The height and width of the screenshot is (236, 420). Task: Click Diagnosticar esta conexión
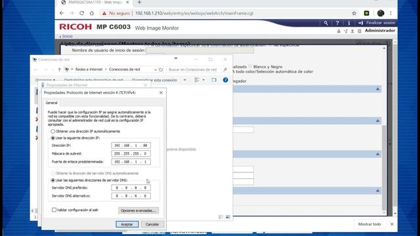(x=155, y=80)
